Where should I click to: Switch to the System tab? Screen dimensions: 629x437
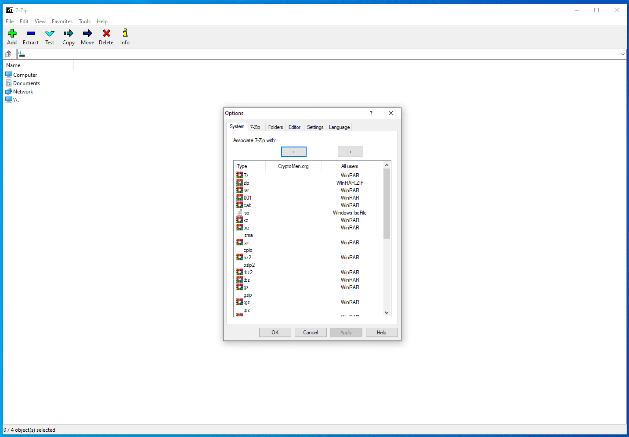(237, 126)
